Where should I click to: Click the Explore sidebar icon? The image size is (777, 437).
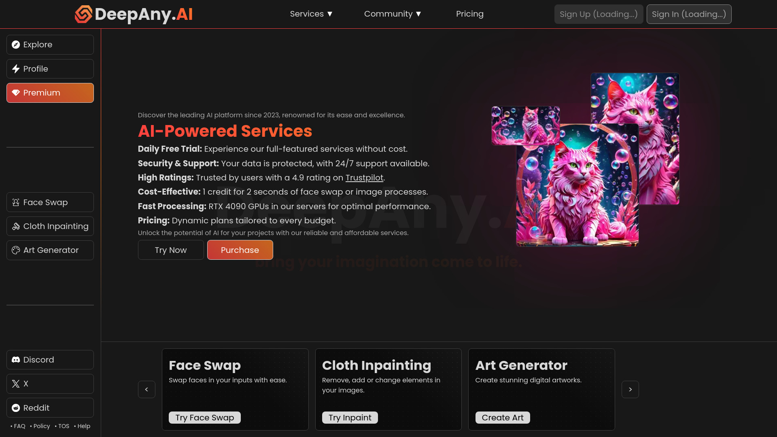click(16, 44)
